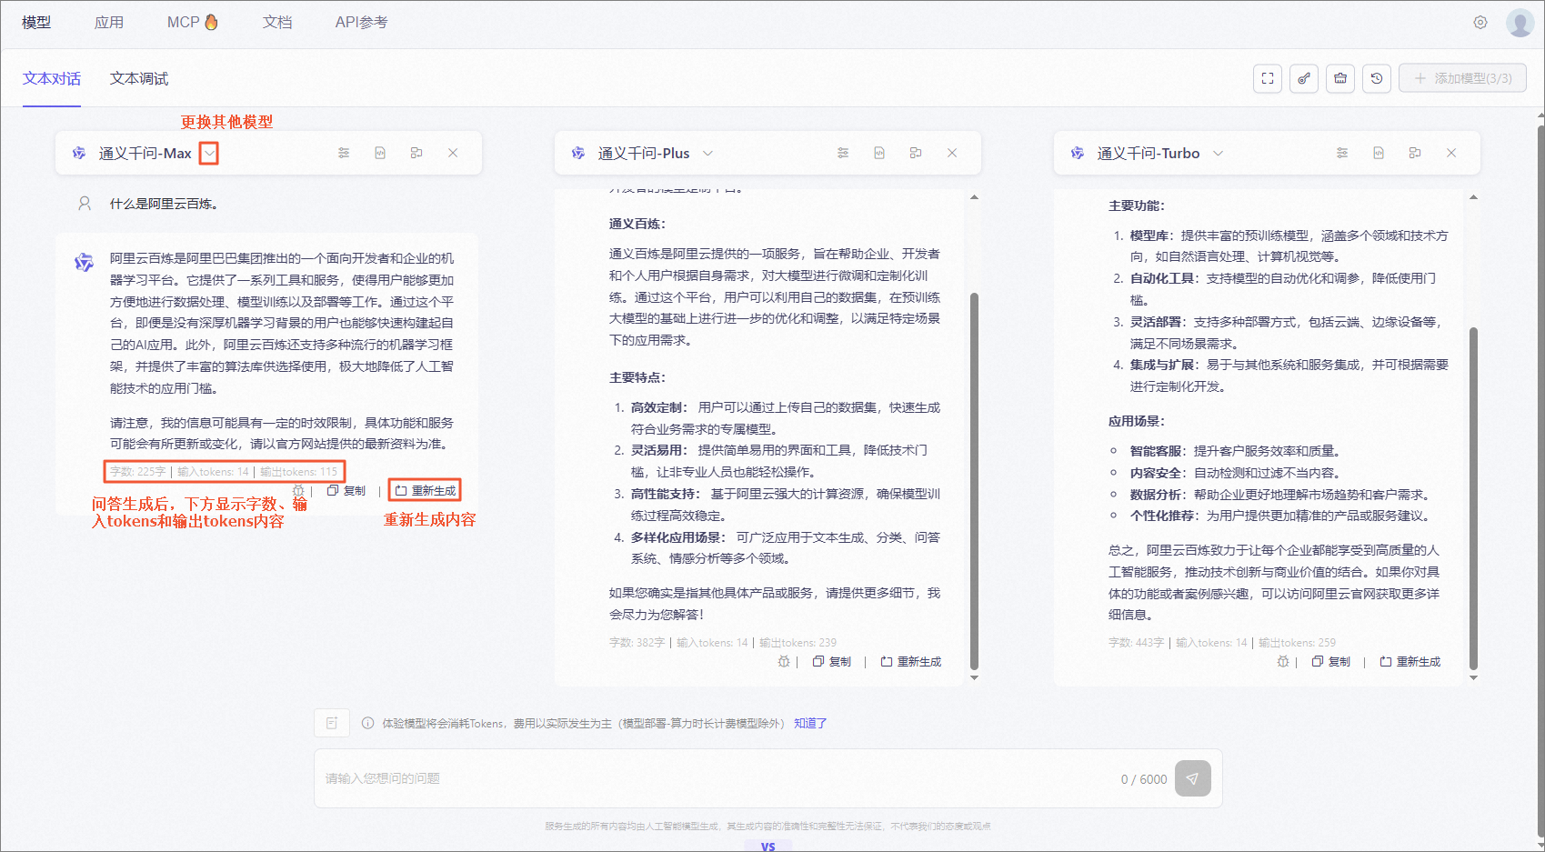Go to the 模型 top menu
This screenshot has height=852, width=1545.
[36, 23]
